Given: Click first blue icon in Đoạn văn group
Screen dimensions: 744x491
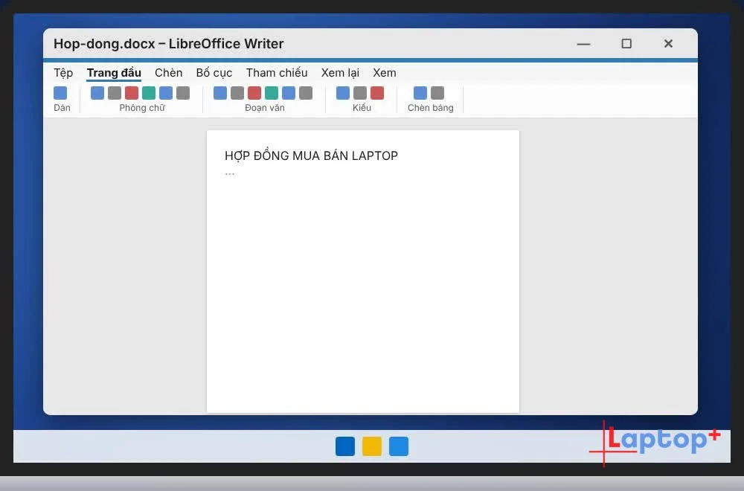Looking at the screenshot, I should 220,93.
